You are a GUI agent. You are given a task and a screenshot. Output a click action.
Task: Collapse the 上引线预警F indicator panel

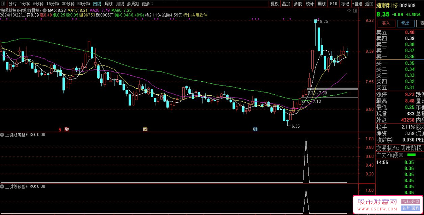(2, 186)
